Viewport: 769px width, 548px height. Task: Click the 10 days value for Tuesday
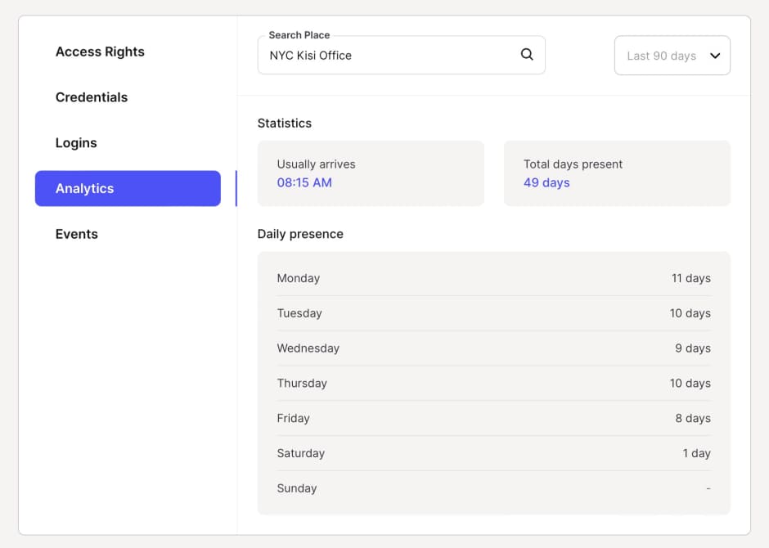690,313
